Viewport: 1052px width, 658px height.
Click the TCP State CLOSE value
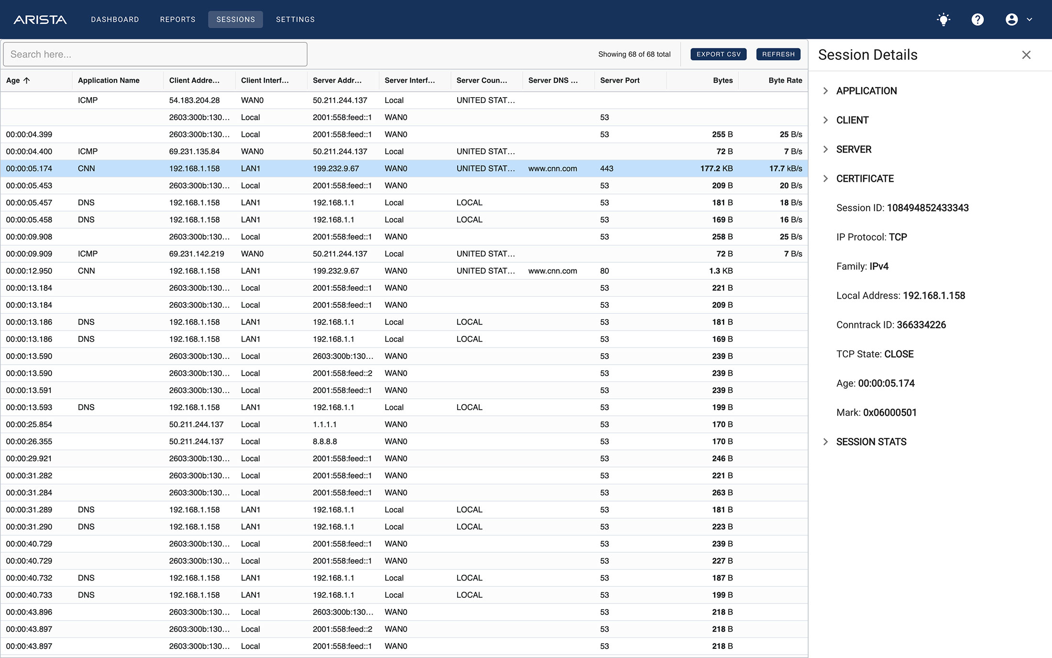click(899, 354)
